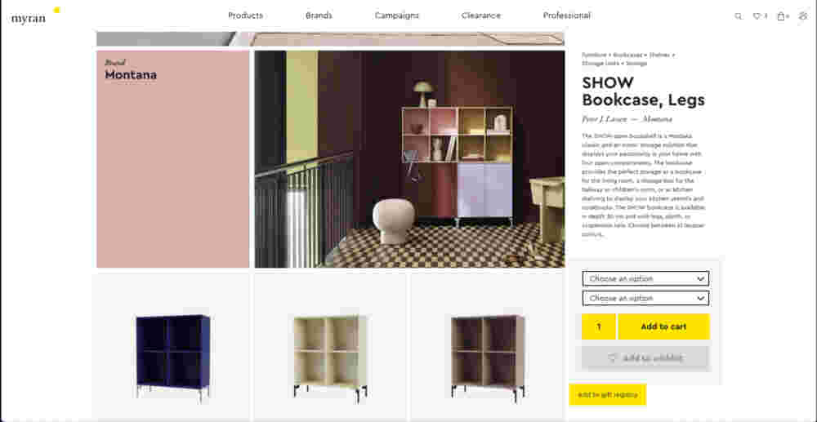This screenshot has width=817, height=422.
Task: Click Add to cart button
Action: point(663,326)
